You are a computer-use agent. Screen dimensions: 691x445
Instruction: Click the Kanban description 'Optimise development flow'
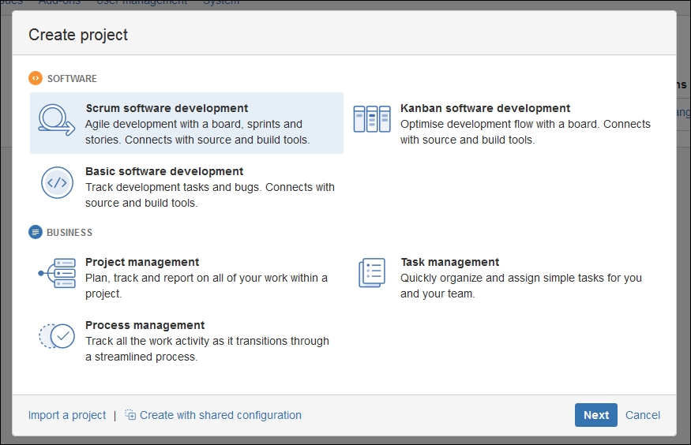coord(525,132)
